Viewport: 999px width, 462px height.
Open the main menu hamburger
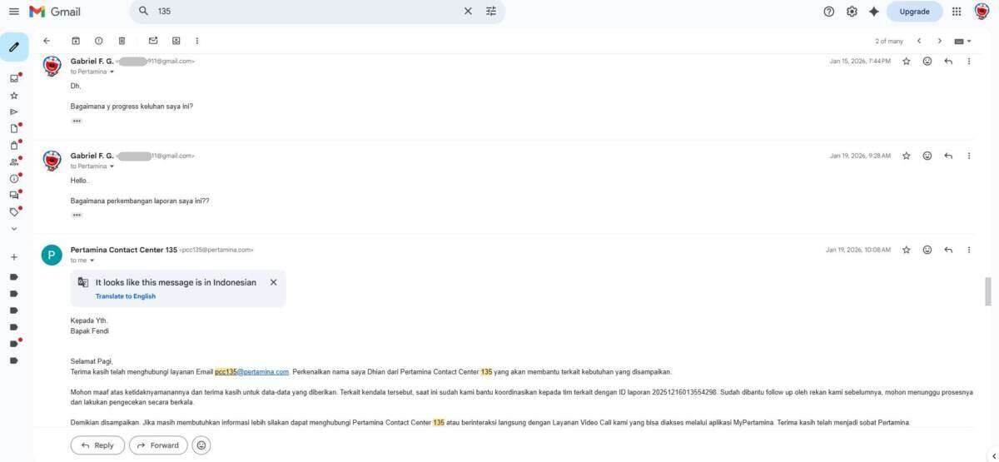click(x=13, y=12)
